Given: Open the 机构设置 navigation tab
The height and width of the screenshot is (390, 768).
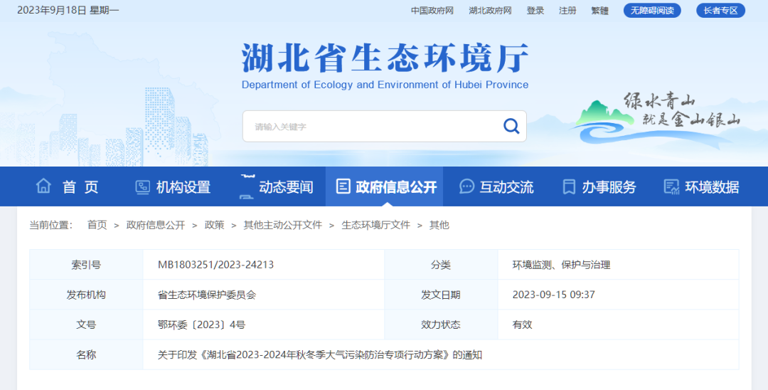Looking at the screenshot, I should pos(173,186).
